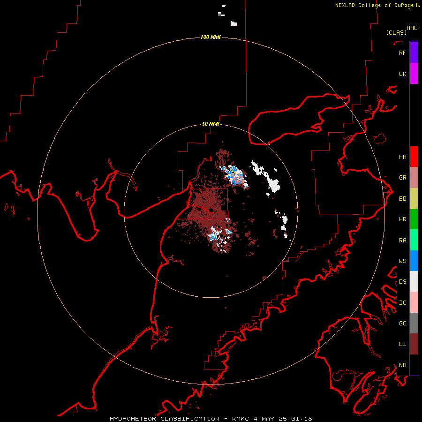This screenshot has height=422, width=422.
Task: Click the HYDROMETEOR CLASSIFICATION title text
Action: (165, 419)
